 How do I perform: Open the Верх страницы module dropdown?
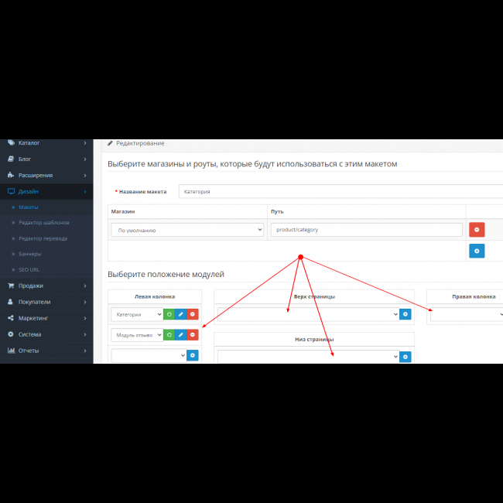click(308, 314)
